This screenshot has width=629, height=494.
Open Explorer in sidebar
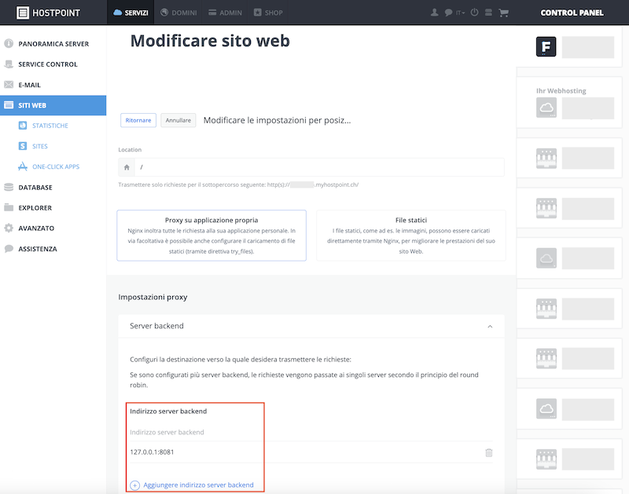pos(53,207)
